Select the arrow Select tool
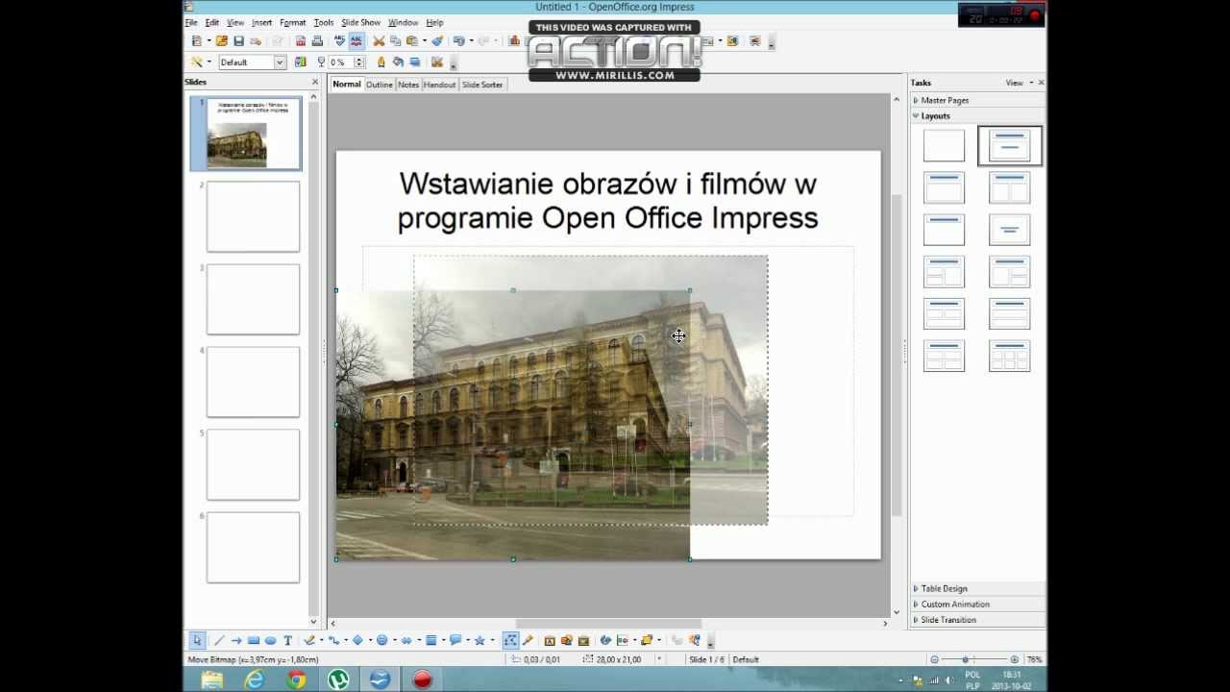Viewport: 1230px width, 692px height. tap(197, 640)
